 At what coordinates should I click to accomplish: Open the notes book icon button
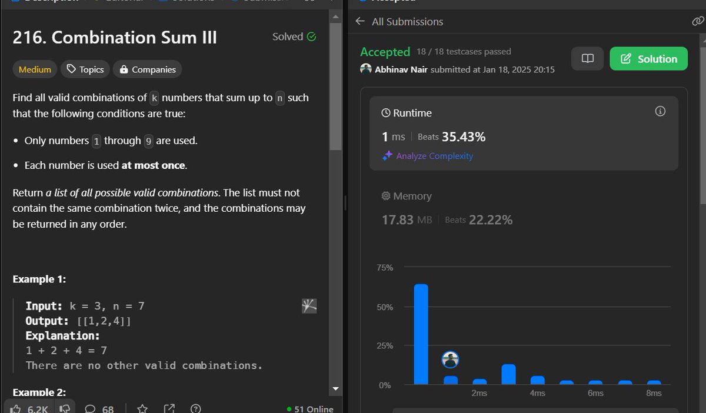[x=587, y=59]
